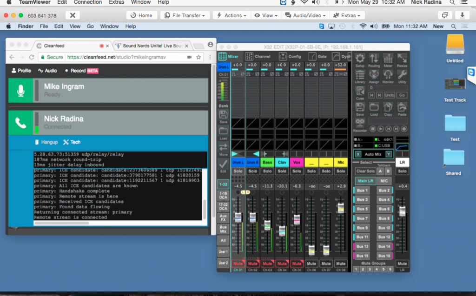Screen dimensions: 476x296
Task: Open the Audio/Video dropdown in TeamViewer
Action: point(305,15)
